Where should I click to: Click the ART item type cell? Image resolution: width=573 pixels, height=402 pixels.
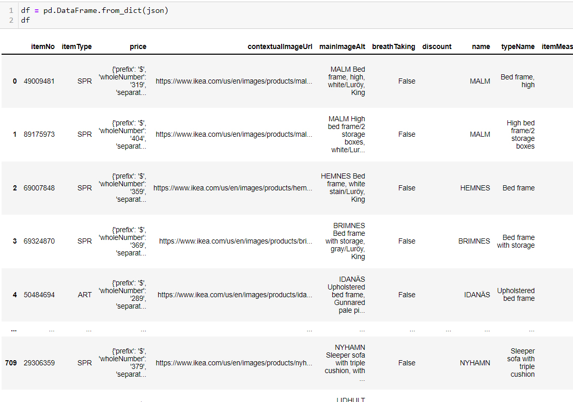tap(84, 295)
